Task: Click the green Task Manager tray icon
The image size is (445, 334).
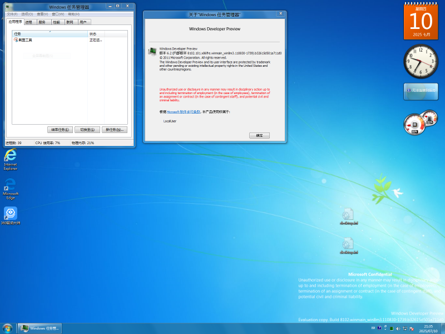Action: [x=392, y=328]
